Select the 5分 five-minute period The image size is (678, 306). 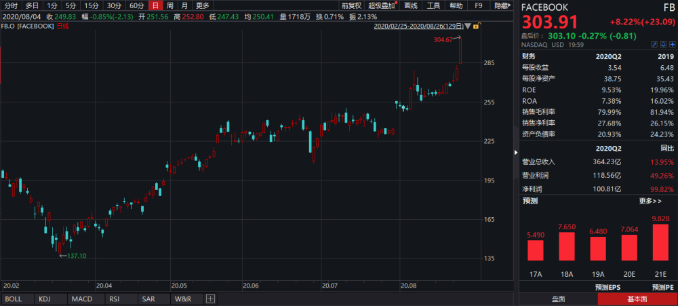coord(71,5)
